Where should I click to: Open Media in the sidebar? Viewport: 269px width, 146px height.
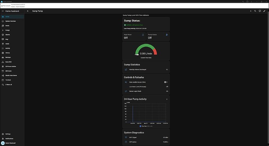(12, 26)
